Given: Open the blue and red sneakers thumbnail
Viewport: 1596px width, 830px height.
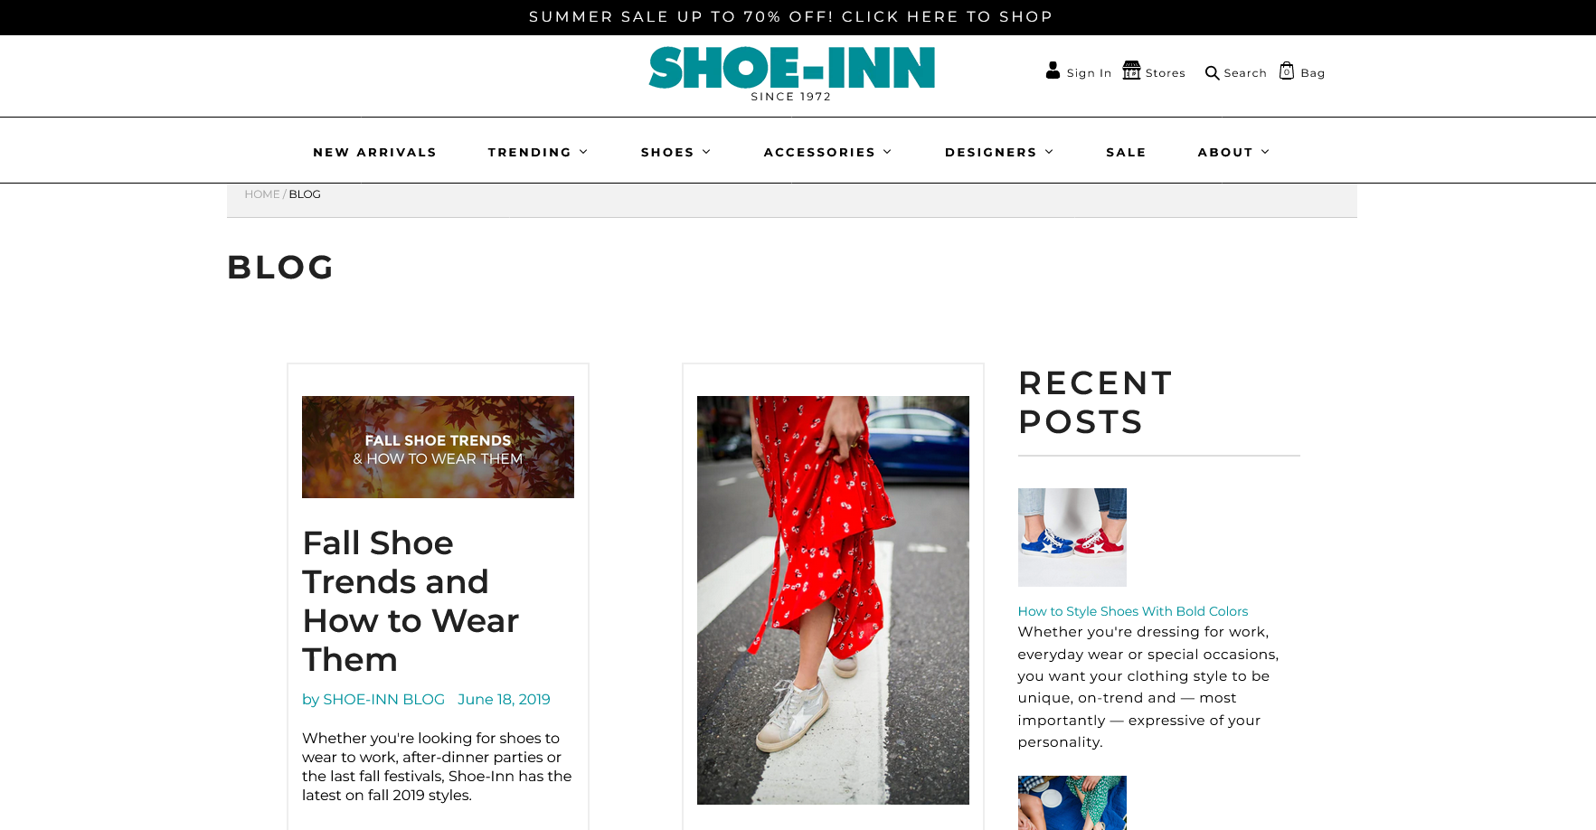Looking at the screenshot, I should coord(1072,537).
